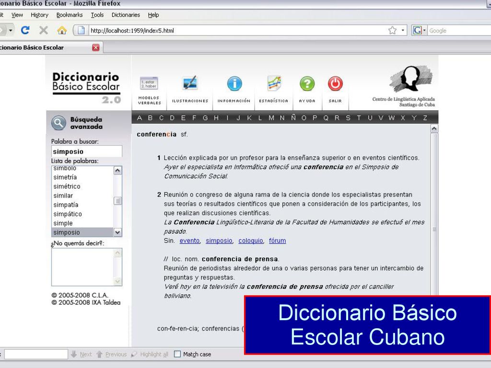Open back/forward history dropdown arrow
The height and width of the screenshot is (368, 491).
pos(11,30)
